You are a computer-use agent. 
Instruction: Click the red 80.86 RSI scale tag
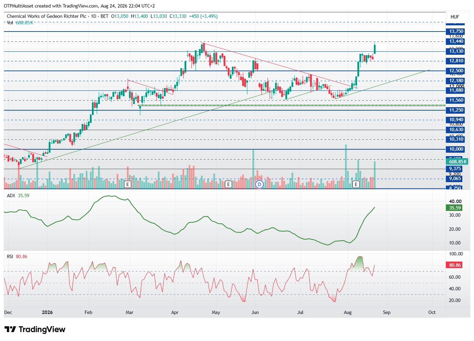coord(455,265)
